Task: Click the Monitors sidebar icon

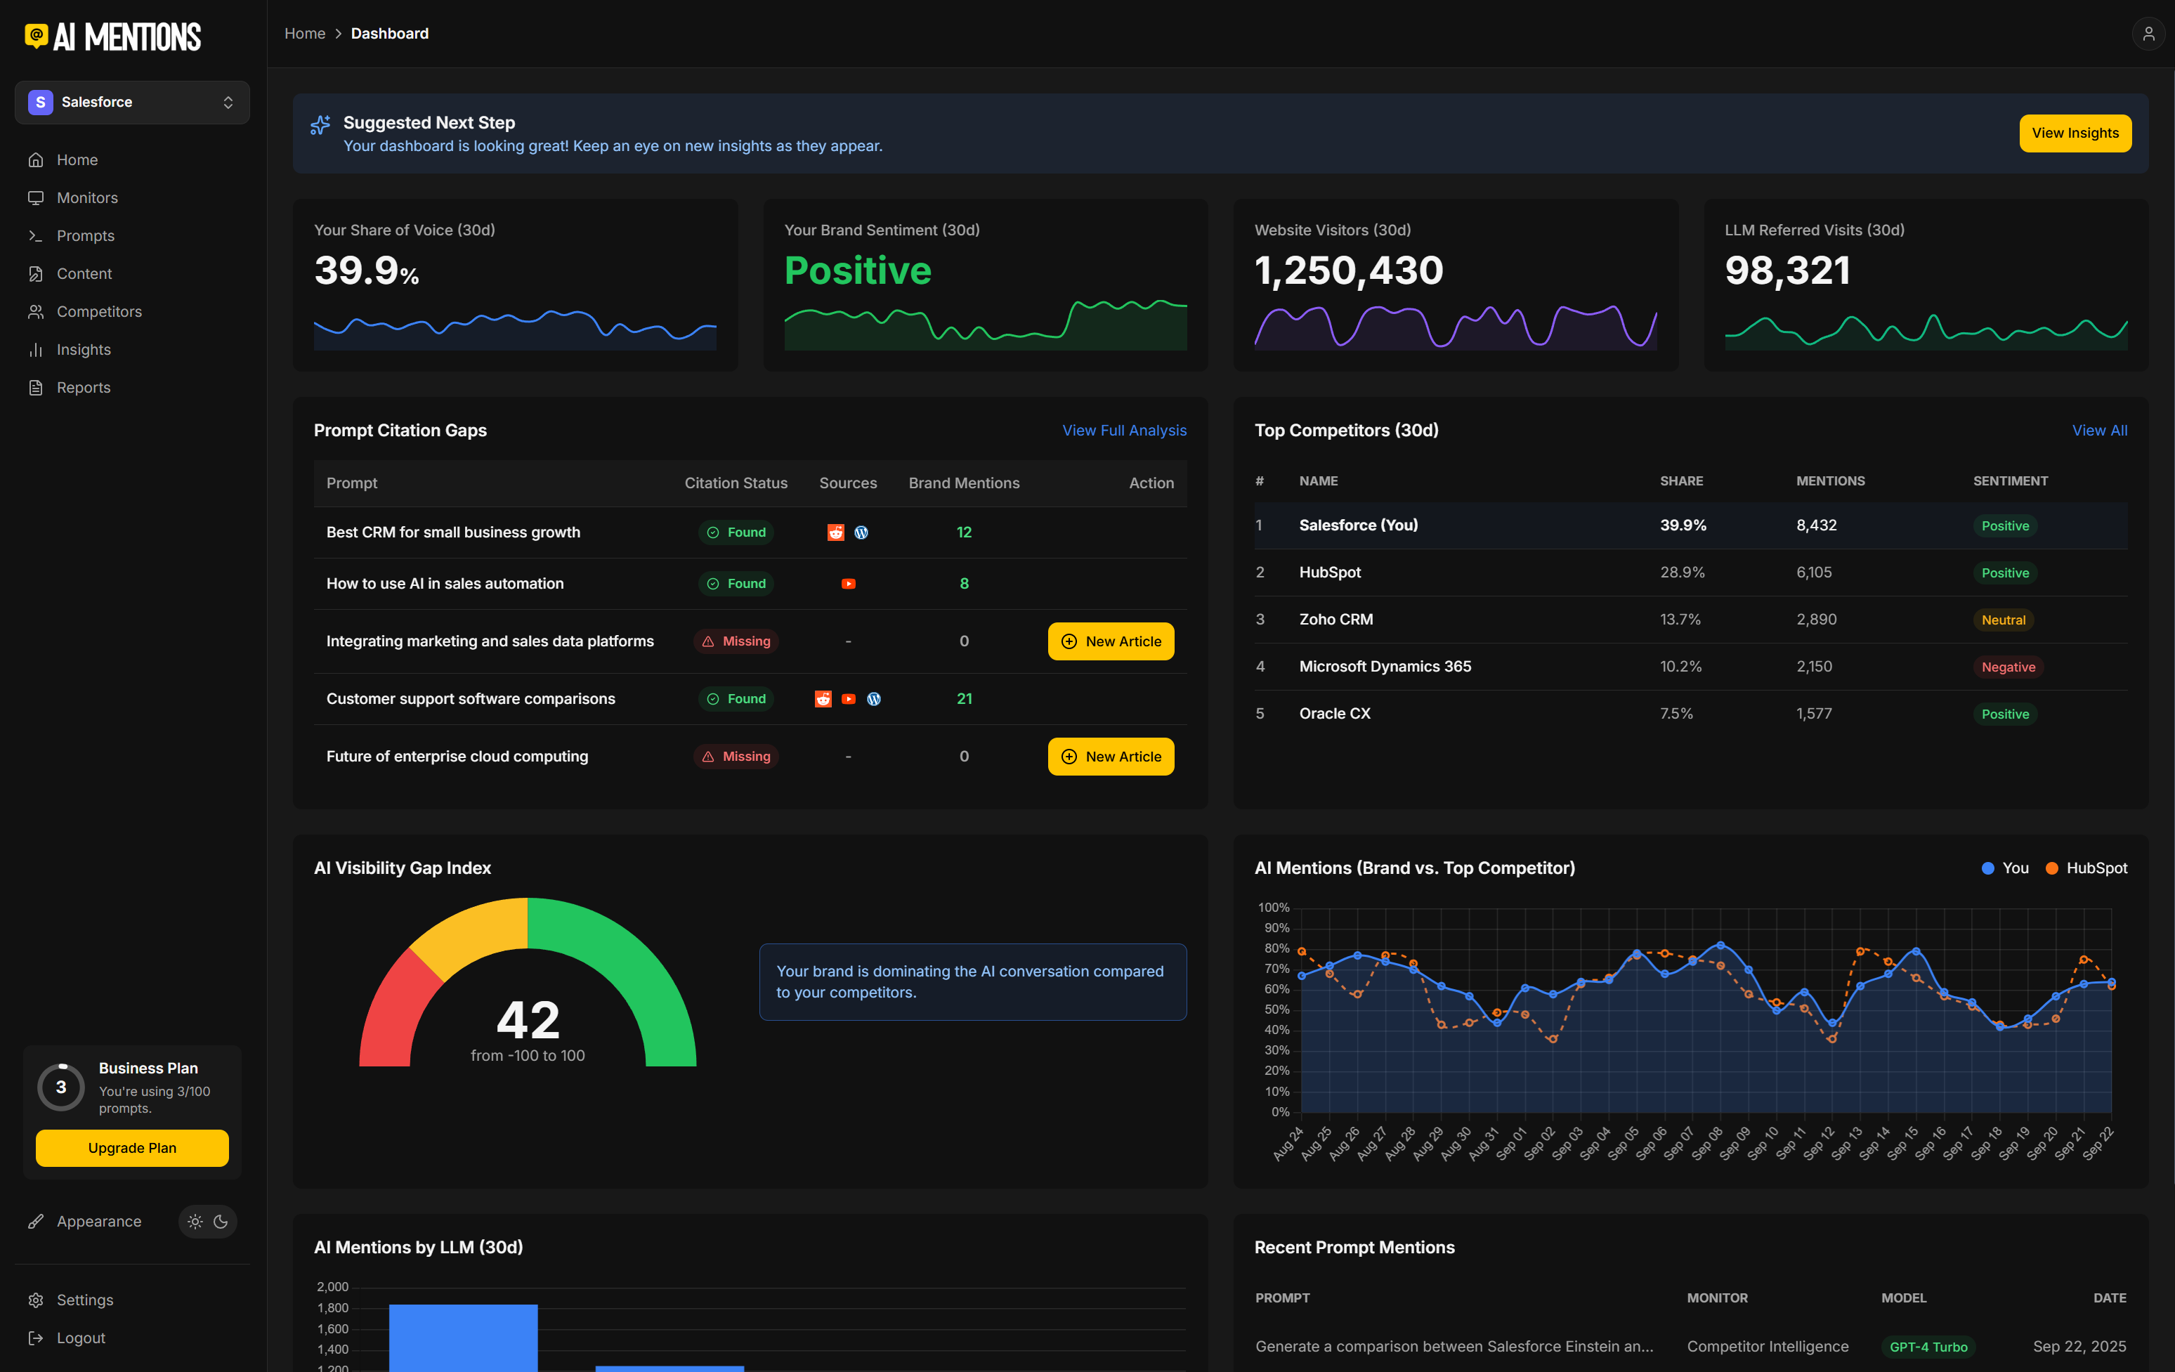Action: click(x=36, y=198)
